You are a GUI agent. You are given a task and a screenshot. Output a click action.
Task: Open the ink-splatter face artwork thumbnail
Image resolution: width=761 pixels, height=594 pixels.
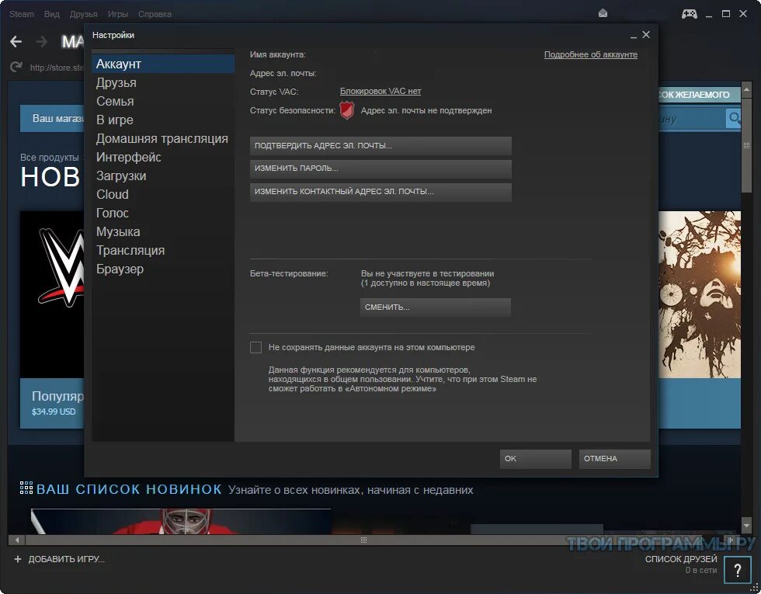point(700,294)
